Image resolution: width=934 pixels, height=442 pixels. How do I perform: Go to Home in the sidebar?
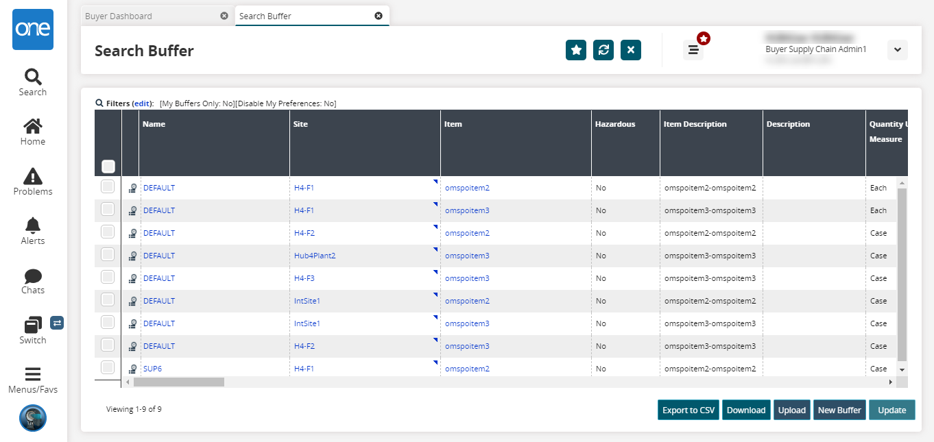[x=32, y=132]
